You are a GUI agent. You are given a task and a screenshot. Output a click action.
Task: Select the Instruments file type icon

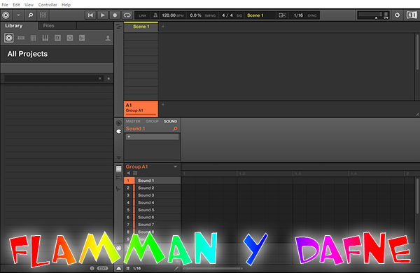[x=45, y=38]
